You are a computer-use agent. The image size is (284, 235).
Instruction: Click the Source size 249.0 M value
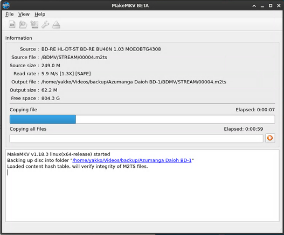51,66
